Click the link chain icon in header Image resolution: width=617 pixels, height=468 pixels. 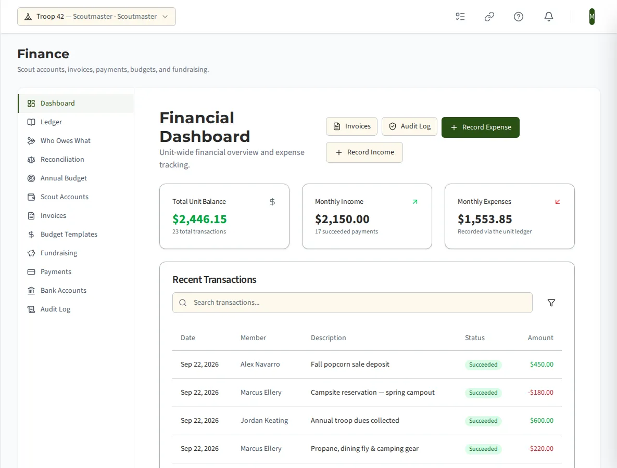click(489, 17)
